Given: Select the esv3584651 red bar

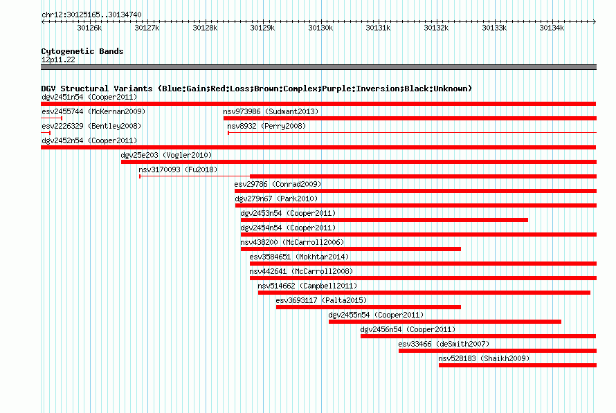Looking at the screenshot, I should 423,264.
